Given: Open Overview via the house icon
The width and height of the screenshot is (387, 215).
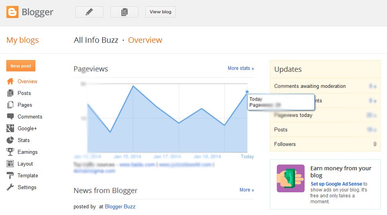Looking at the screenshot, I should coord(10,81).
